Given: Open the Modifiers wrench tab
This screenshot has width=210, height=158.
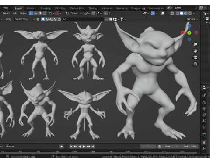Looking at the screenshot, I should coord(204,148).
